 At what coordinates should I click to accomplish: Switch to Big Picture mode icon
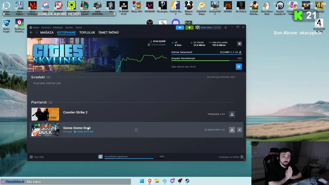[226, 27]
